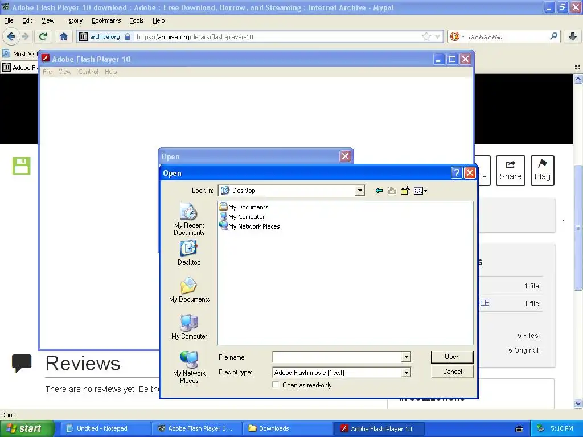The image size is (583, 437).
Task: Close the background Open dialog
Action: point(345,156)
